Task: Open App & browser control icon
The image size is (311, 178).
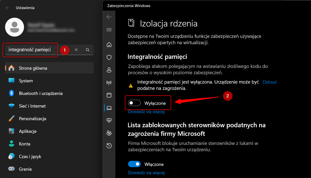Action: [x=109, y=95]
